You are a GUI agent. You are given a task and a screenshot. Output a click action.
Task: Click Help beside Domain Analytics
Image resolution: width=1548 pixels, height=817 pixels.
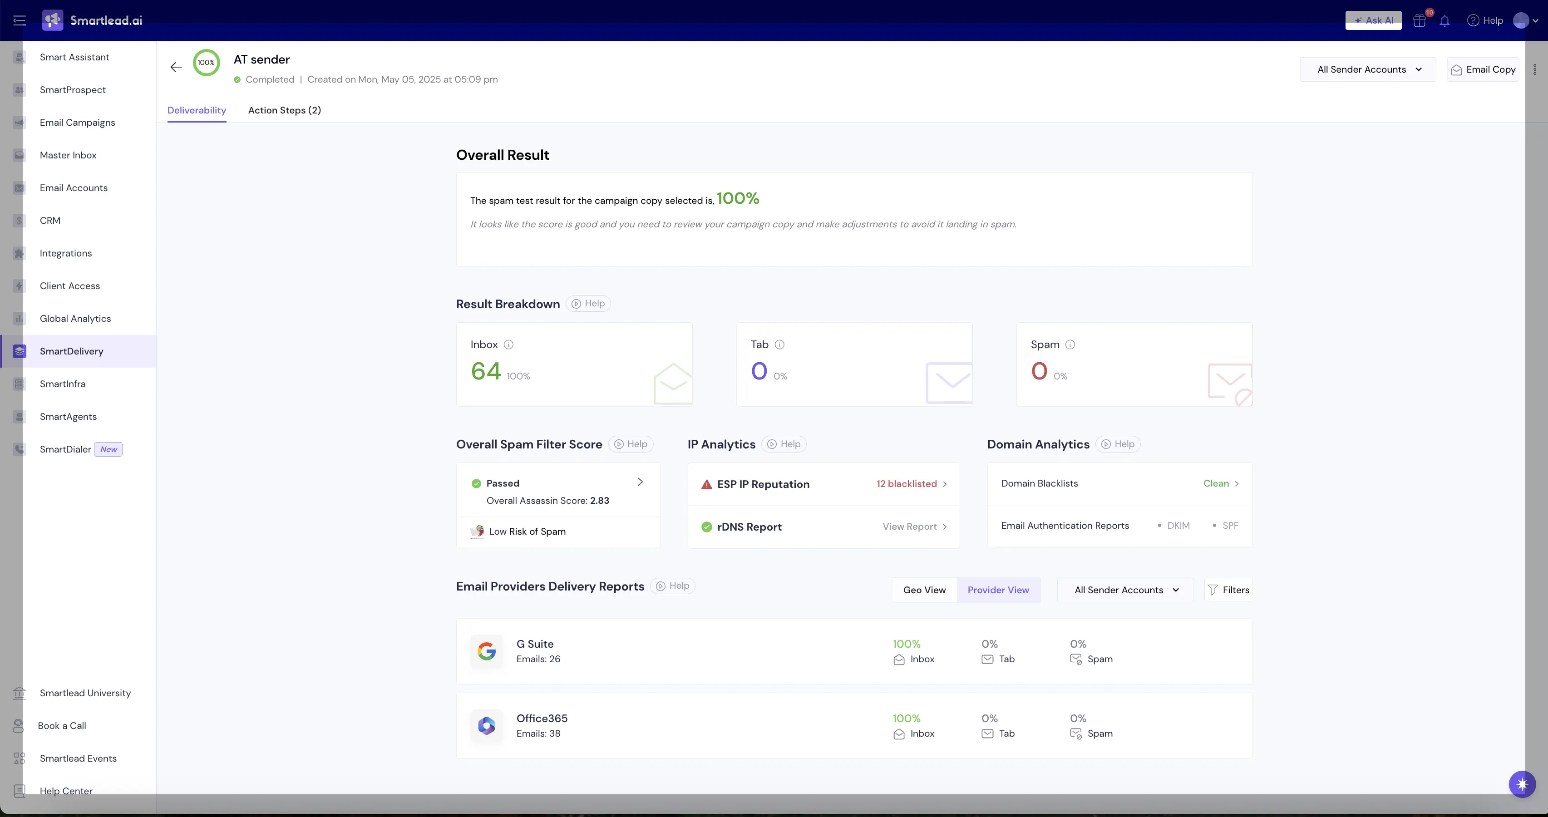[1118, 444]
